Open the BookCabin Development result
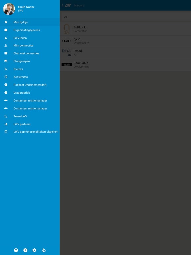Screen dimensions: 191x255 [x=125, y=65]
